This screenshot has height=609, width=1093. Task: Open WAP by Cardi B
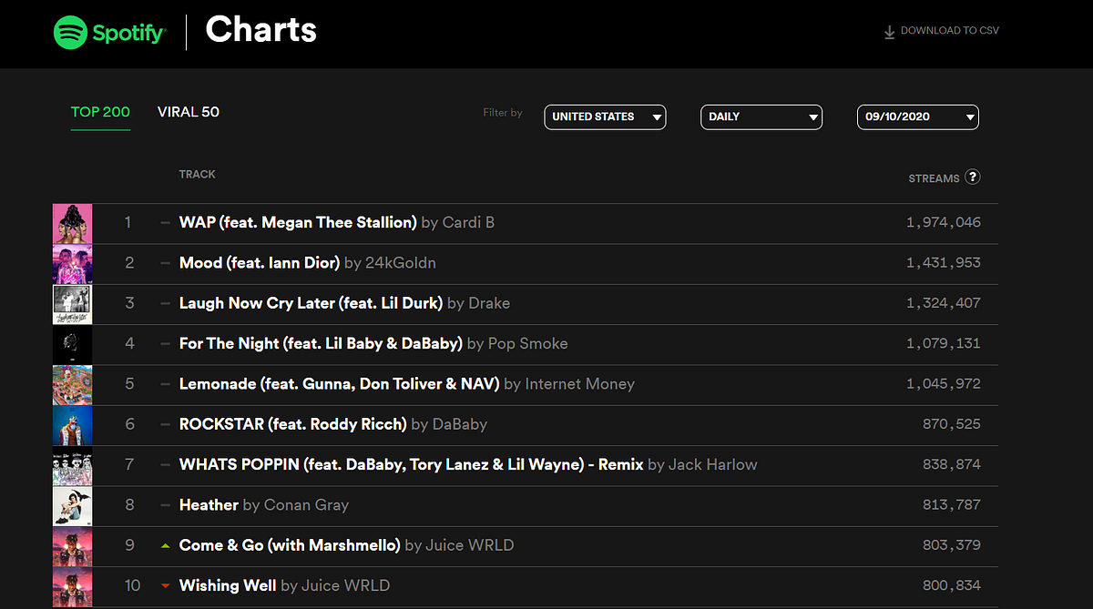(298, 222)
